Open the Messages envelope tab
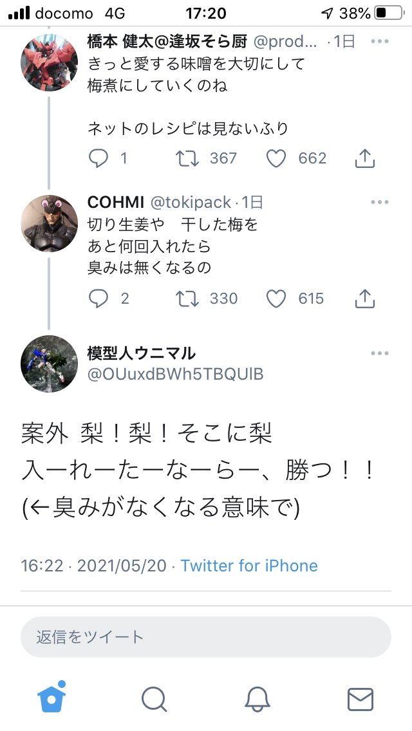This screenshot has width=412, height=731. [x=360, y=698]
